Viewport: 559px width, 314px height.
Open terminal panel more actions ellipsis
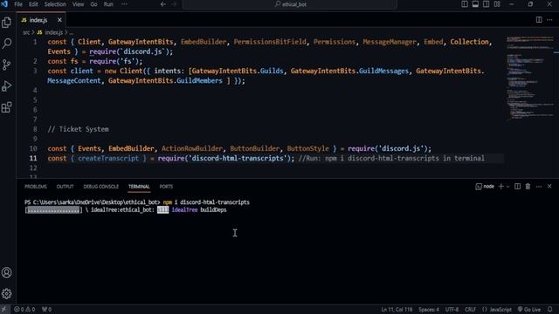tap(539, 187)
